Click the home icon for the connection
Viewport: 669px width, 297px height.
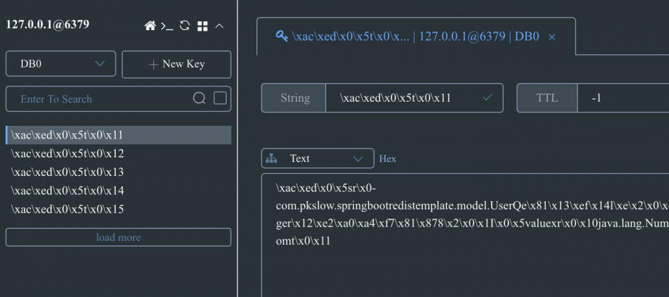[151, 26]
